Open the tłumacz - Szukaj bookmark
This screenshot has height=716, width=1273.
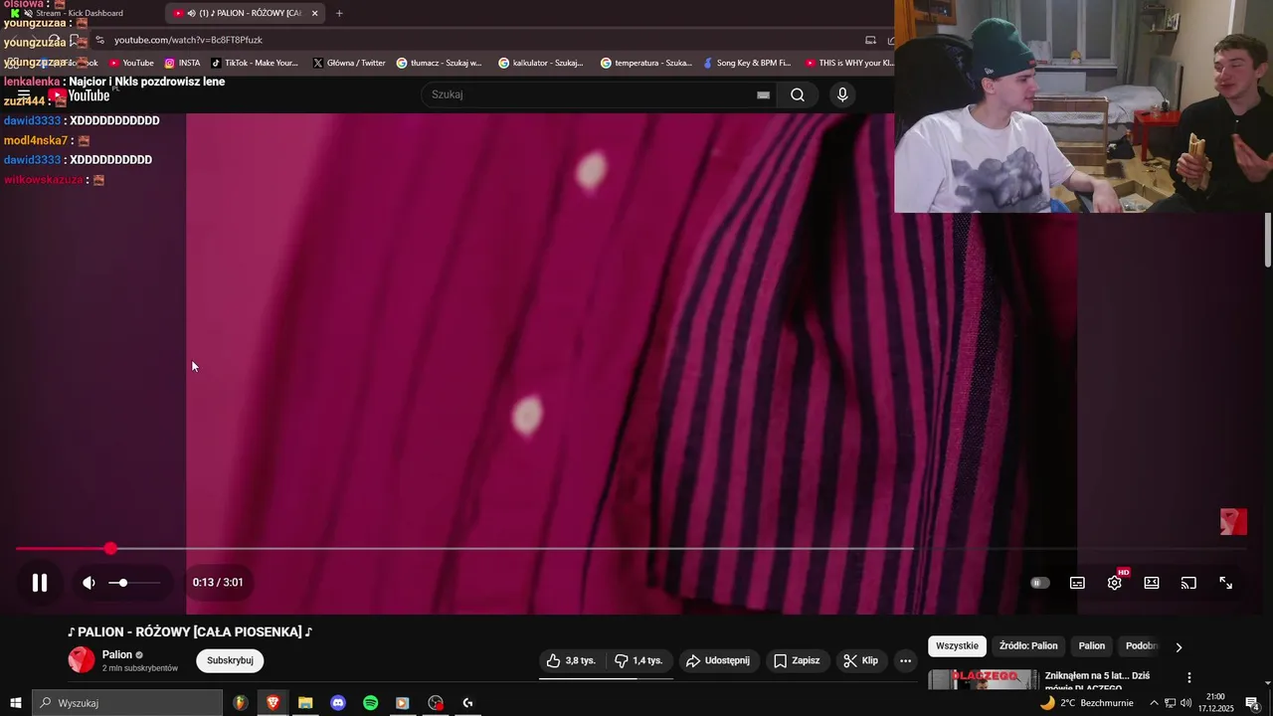[439, 63]
